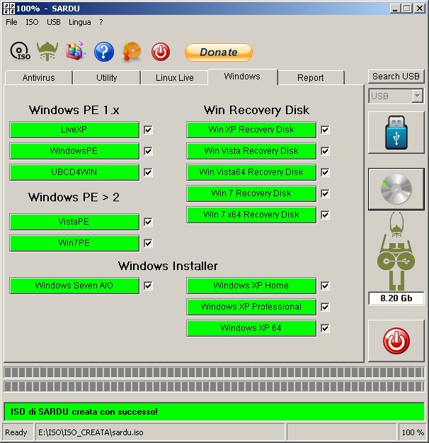Screen dimensions: 429x443
Task: Click the orange burn disc toolbar icon
Action: pos(132,52)
